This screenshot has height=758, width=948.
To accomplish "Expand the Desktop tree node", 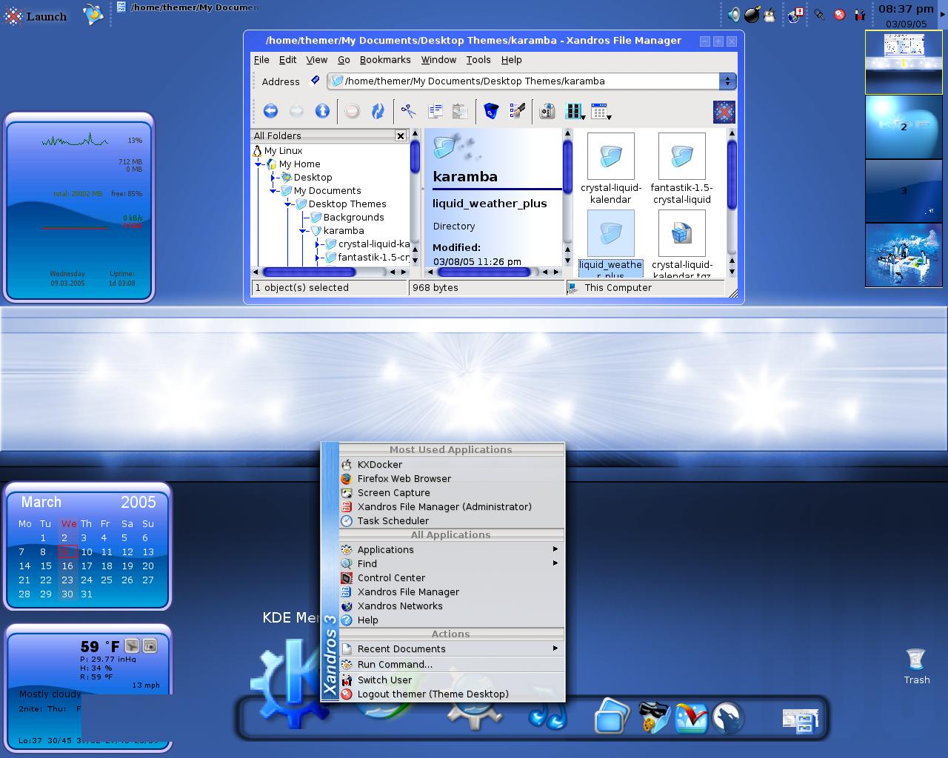I will coord(273,178).
